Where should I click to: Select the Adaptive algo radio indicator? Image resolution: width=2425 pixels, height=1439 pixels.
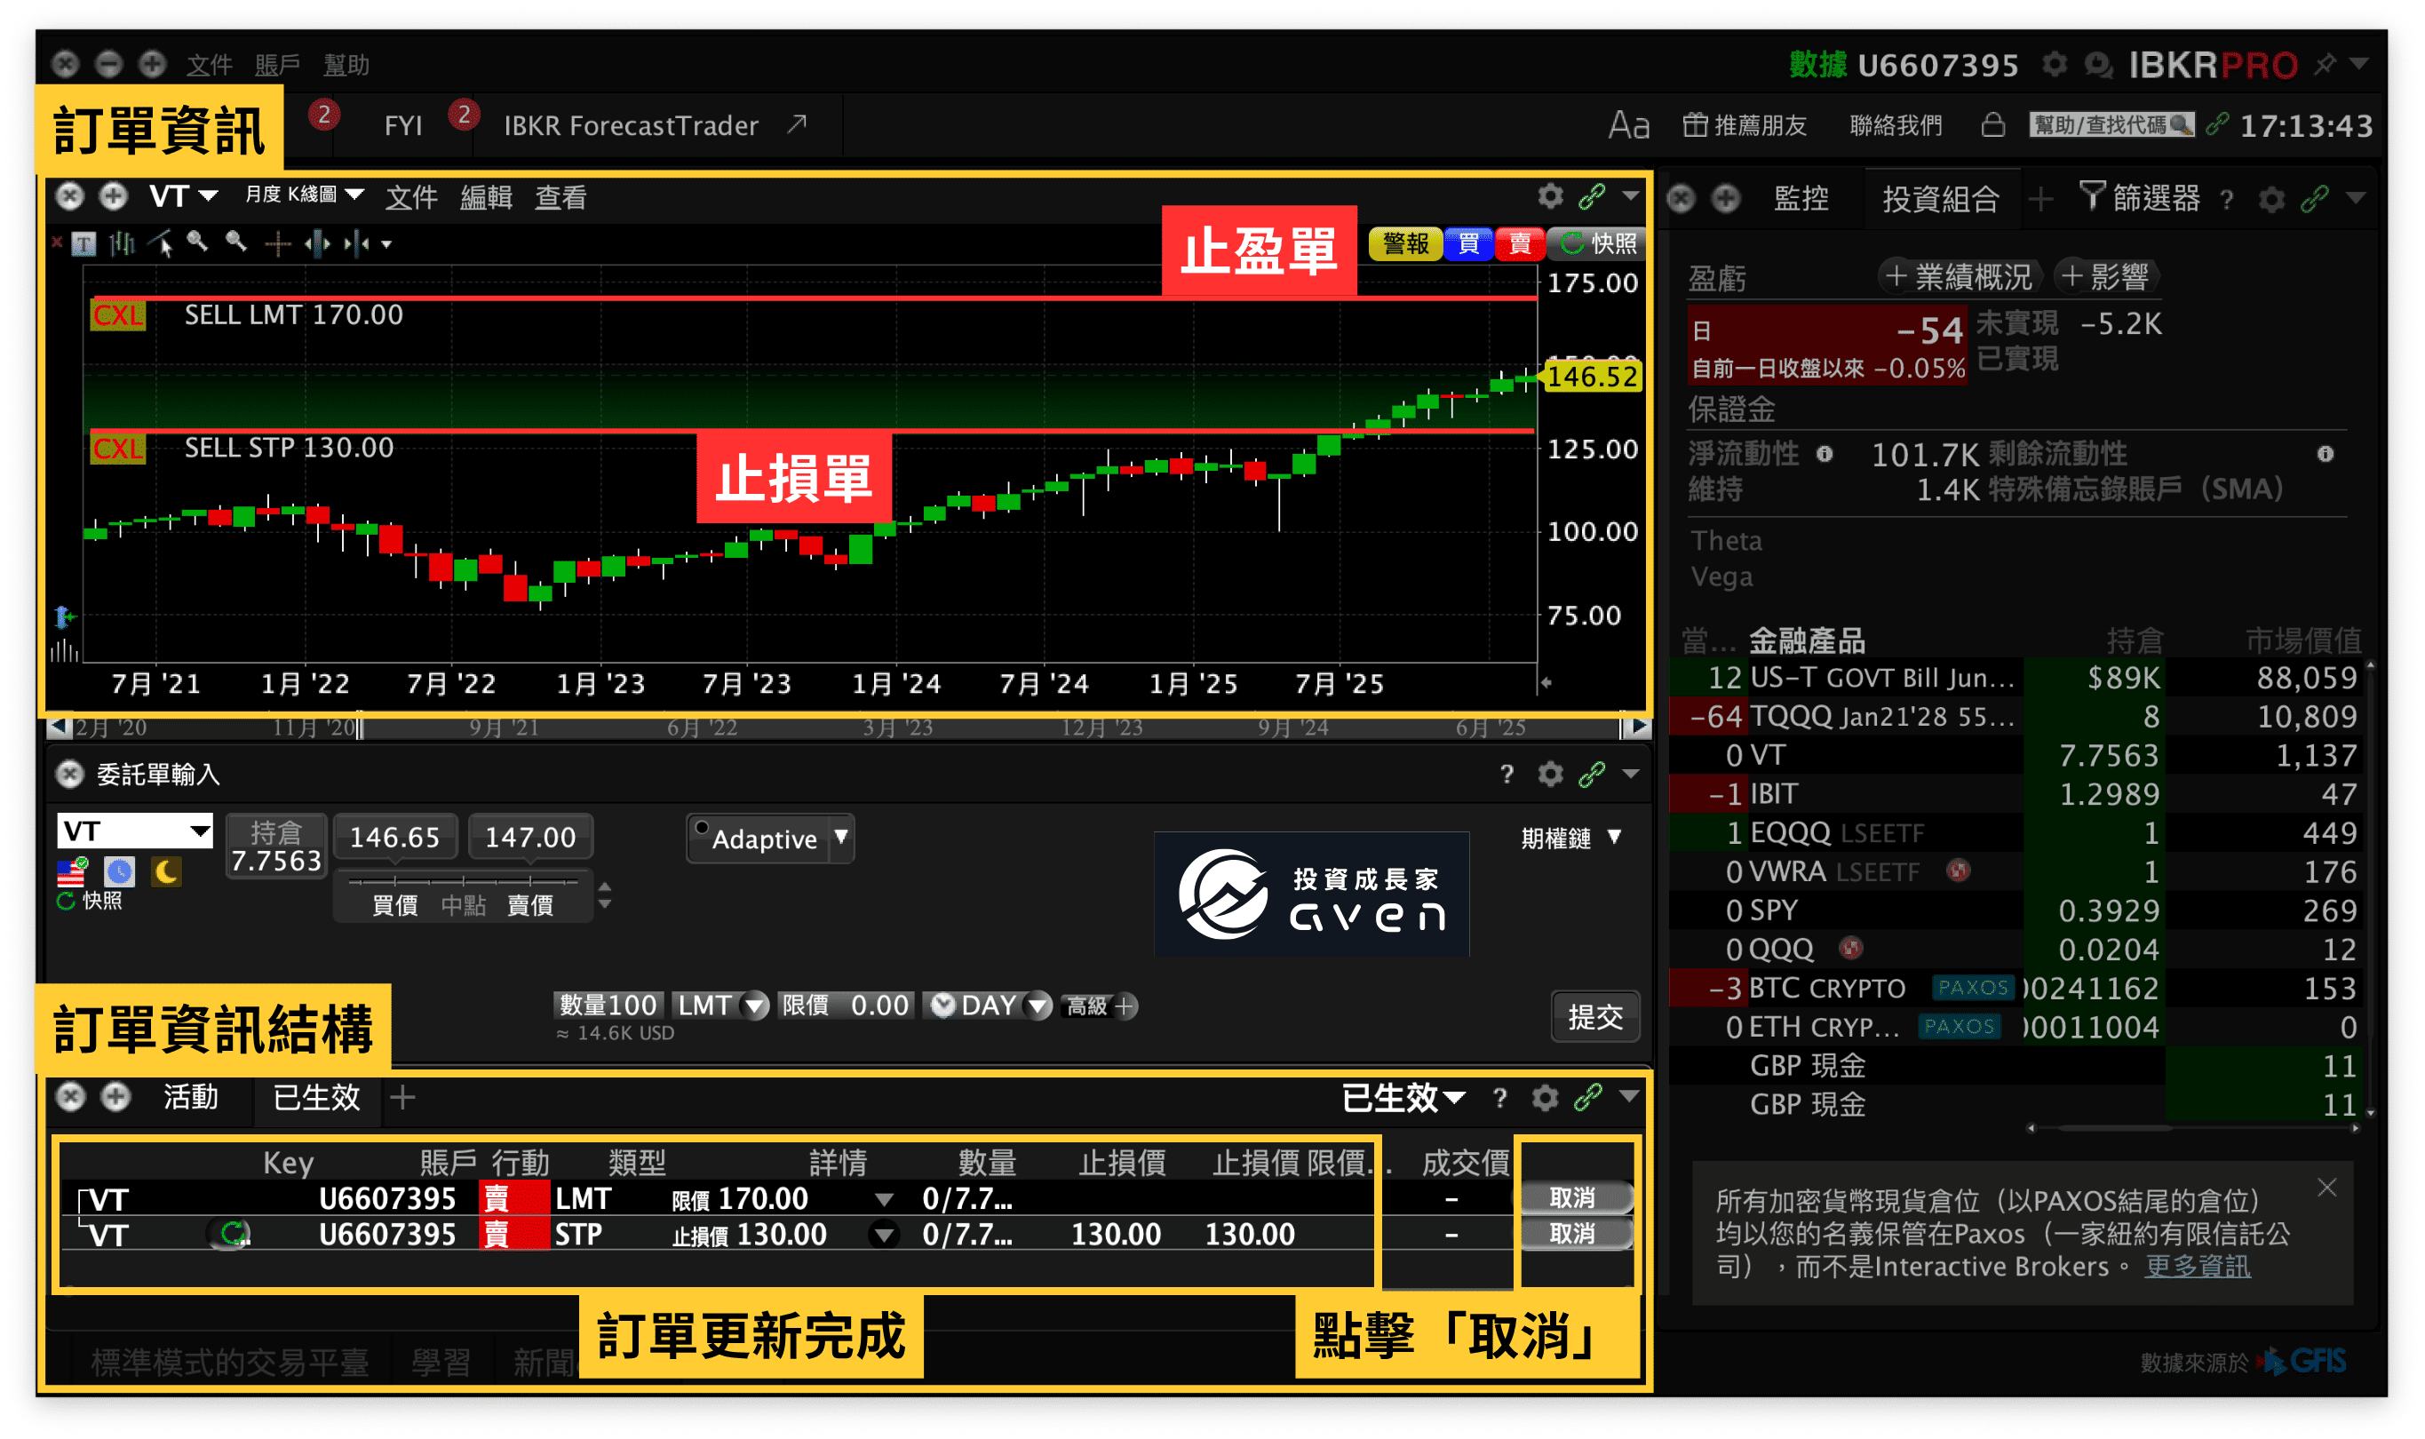[x=703, y=825]
